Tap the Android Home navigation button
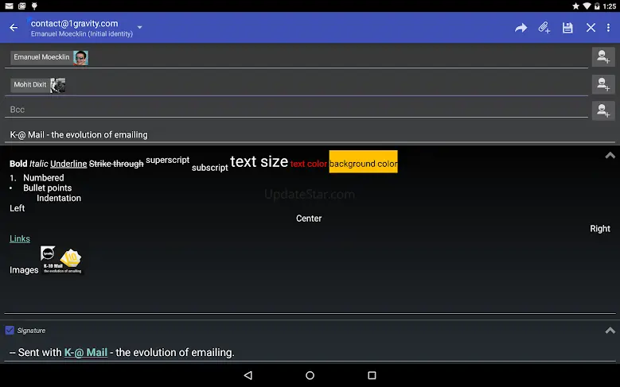620x387 pixels. point(310,375)
